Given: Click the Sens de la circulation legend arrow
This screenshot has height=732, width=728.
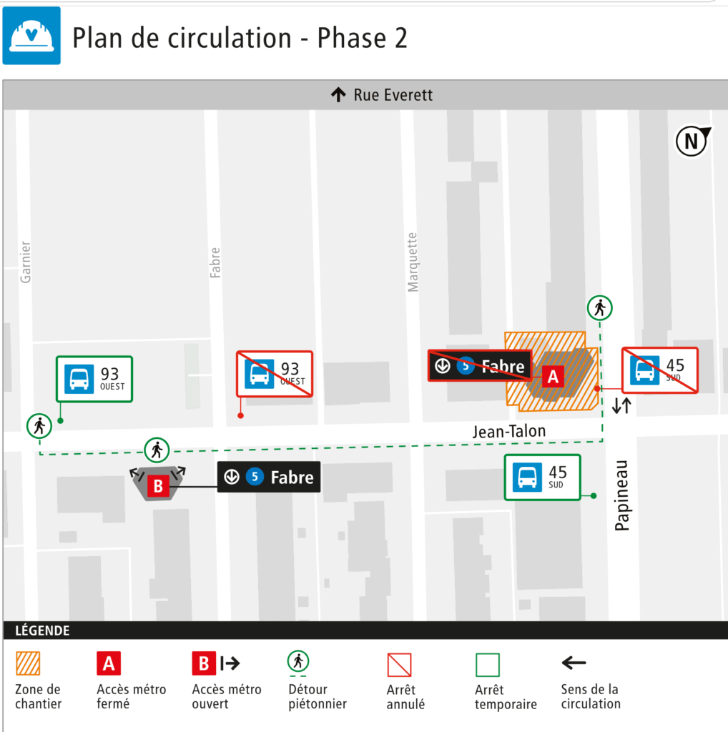Looking at the screenshot, I should 574,663.
